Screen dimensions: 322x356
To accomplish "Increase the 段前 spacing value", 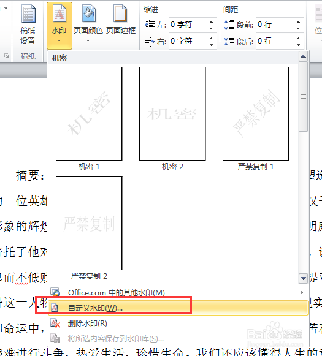I will point(298,22).
